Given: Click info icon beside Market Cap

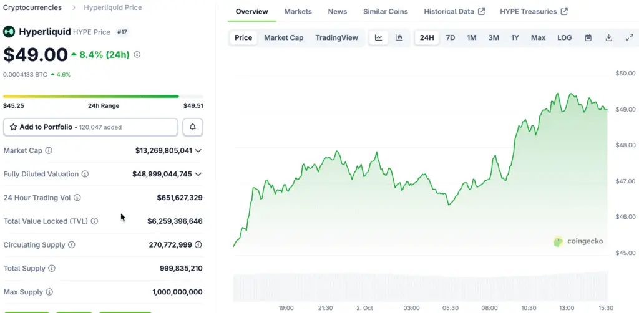Looking at the screenshot, I should pos(49,151).
